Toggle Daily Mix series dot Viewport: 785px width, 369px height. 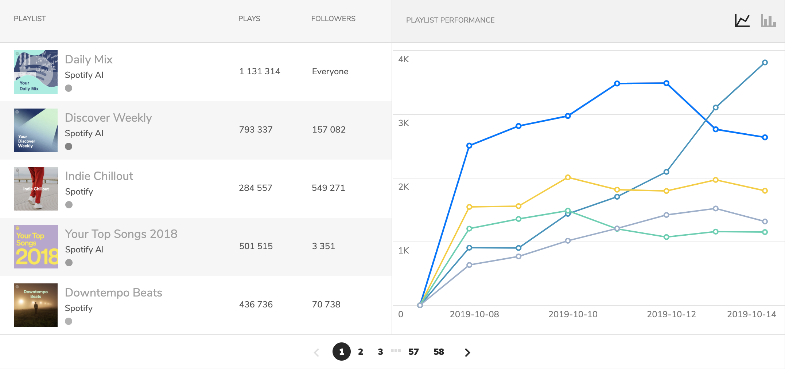(69, 88)
